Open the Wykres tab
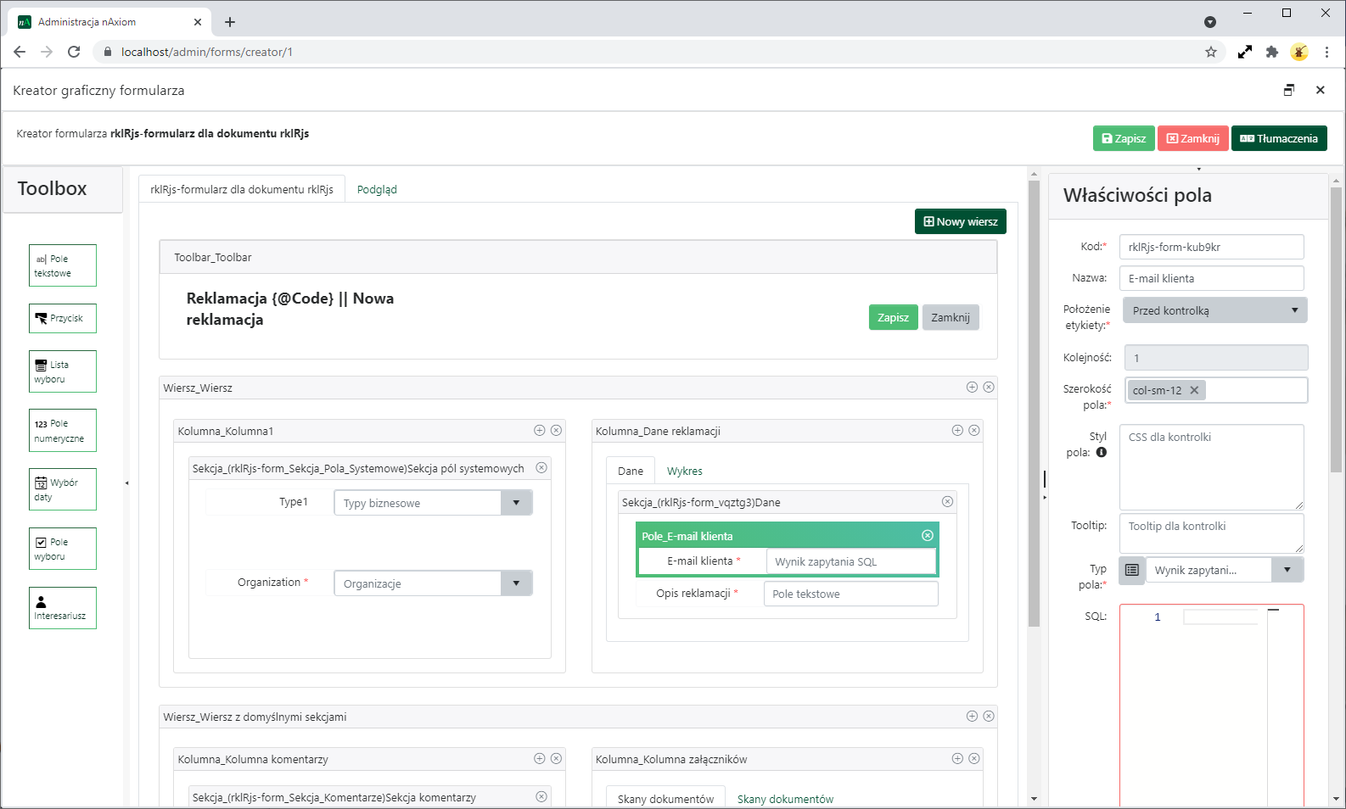This screenshot has width=1346, height=809. (x=684, y=471)
